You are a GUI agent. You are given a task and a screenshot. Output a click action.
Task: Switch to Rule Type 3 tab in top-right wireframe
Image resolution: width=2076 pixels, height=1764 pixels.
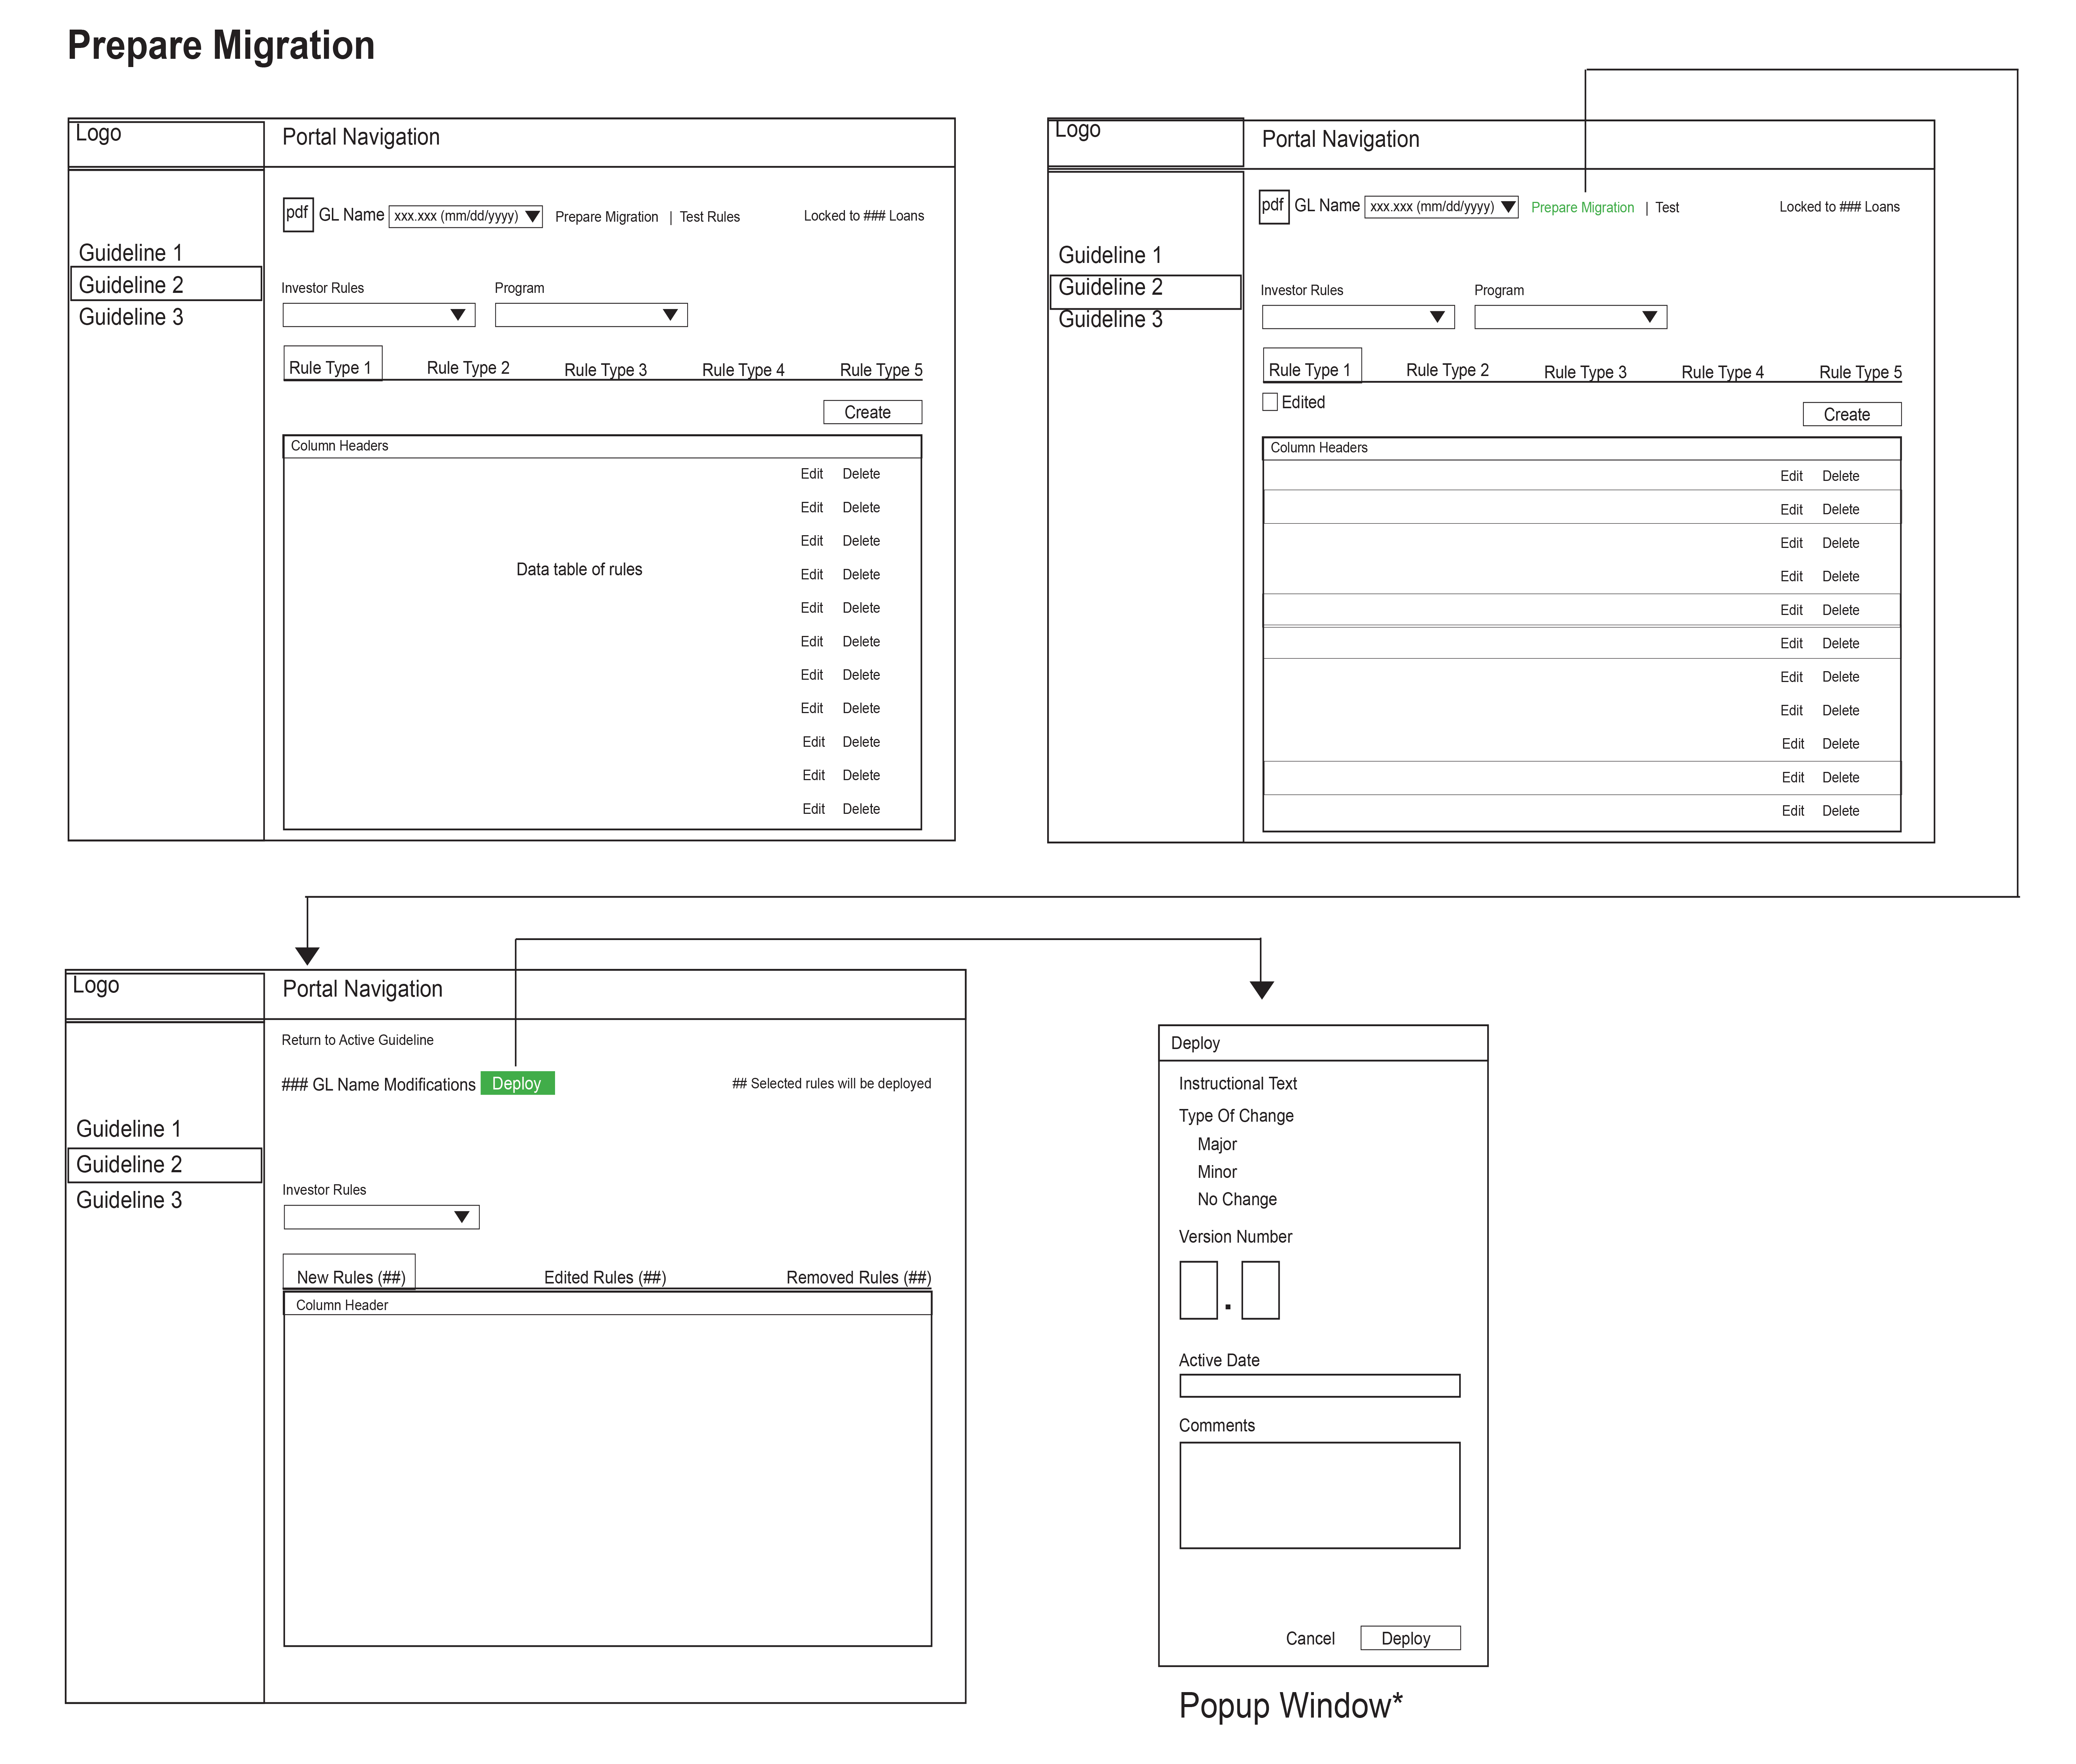tap(1585, 372)
